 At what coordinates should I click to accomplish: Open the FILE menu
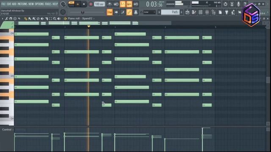tap(3, 4)
